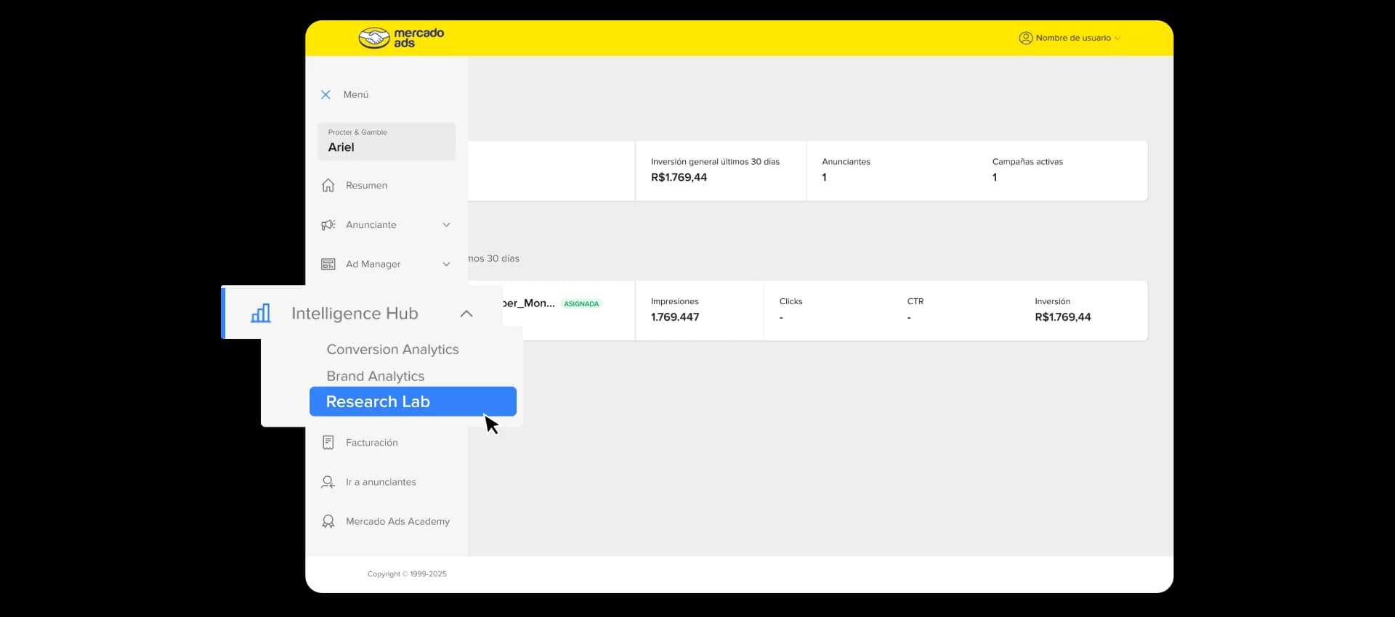
Task: Click the Mercado Ads handshake logo
Action: tap(374, 38)
